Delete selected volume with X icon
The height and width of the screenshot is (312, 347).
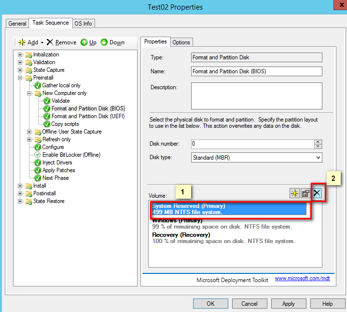[x=317, y=193]
